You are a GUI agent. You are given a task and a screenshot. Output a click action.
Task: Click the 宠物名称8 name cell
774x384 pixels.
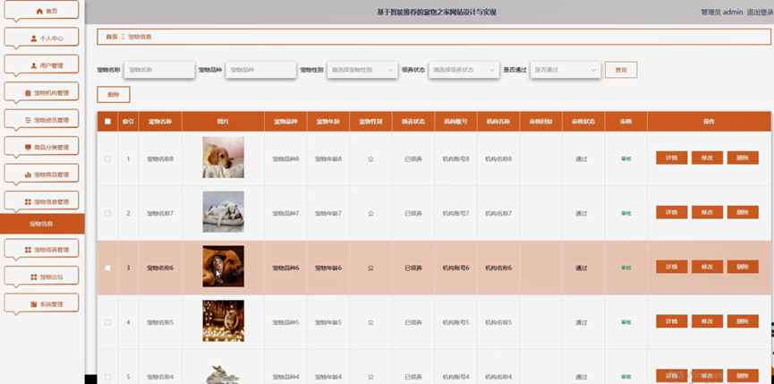coord(160,159)
